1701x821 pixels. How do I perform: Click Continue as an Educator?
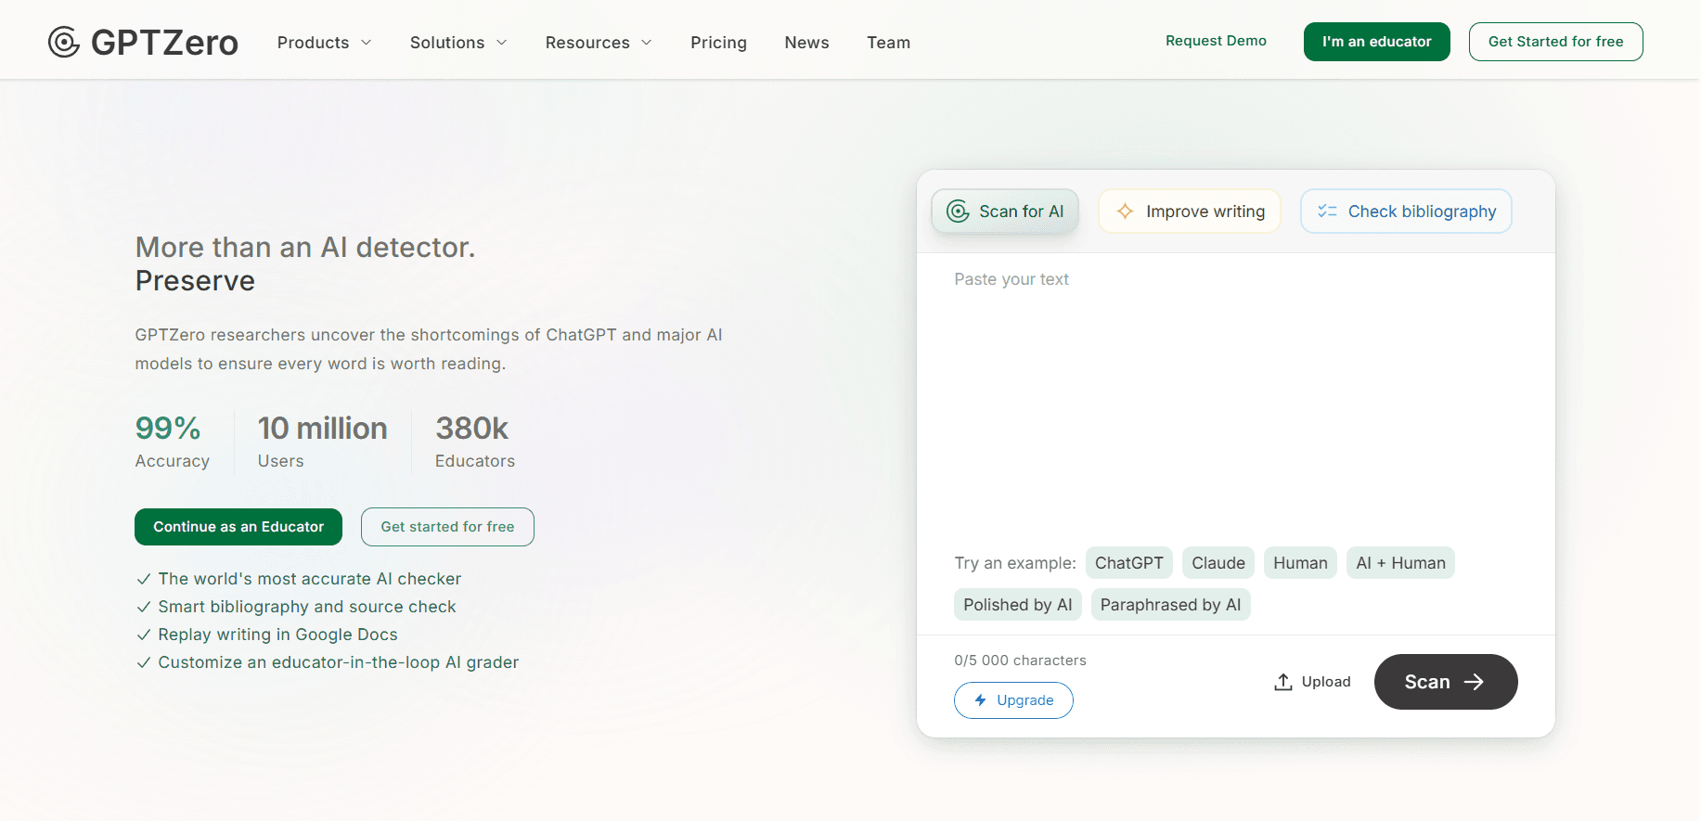238,527
